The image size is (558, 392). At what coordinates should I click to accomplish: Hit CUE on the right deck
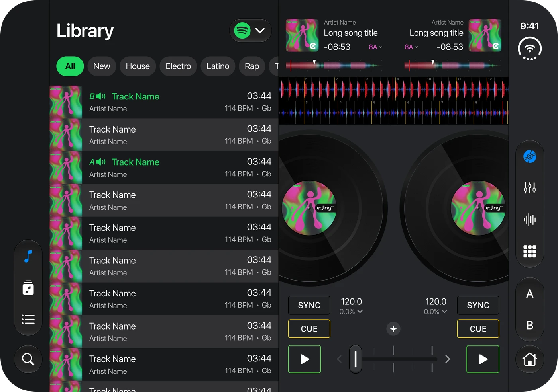point(478,329)
